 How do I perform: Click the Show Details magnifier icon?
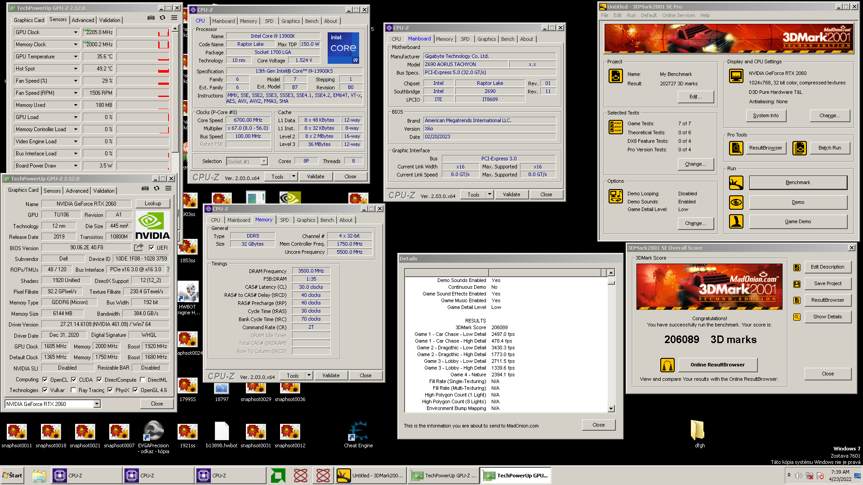pyautogui.click(x=797, y=317)
